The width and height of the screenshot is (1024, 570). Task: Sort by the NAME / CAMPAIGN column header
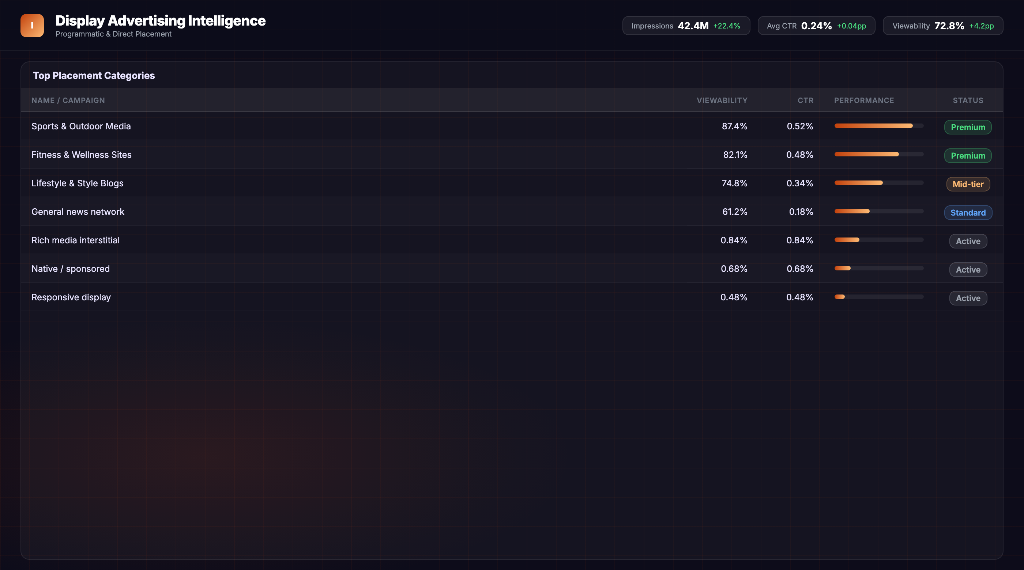[x=68, y=100]
